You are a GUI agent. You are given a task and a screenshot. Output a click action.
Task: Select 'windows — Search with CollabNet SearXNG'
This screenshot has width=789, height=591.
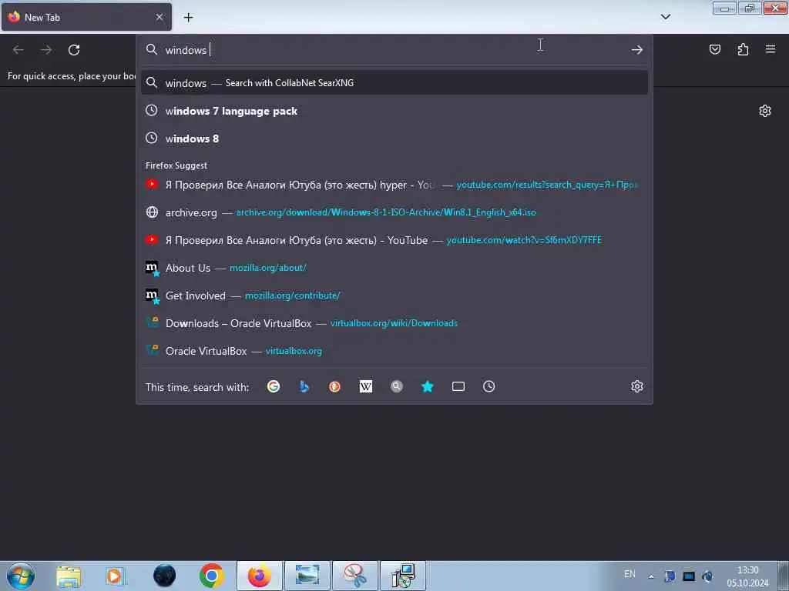(394, 83)
